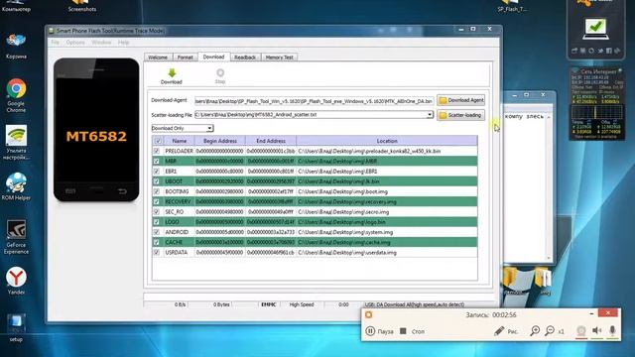Click the green checkmark laptop gadget
Screen dimensions: 635x357
[x=595, y=29]
